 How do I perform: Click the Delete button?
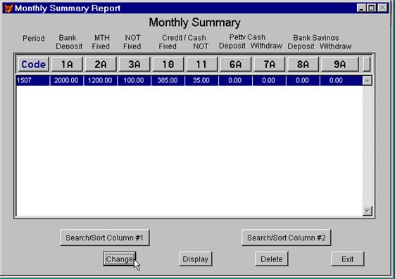272,259
